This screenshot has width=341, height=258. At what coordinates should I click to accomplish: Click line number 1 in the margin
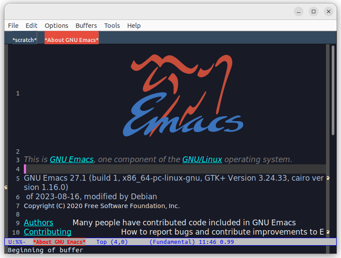[x=18, y=94]
